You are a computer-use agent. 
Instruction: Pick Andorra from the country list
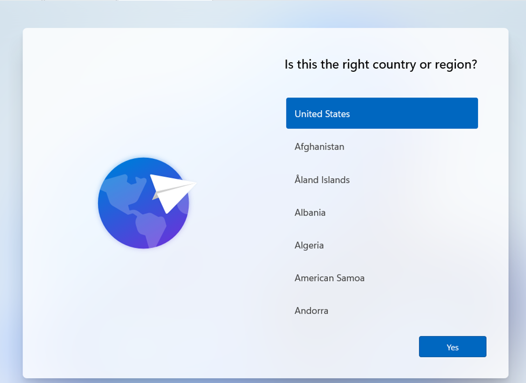pyautogui.click(x=311, y=311)
